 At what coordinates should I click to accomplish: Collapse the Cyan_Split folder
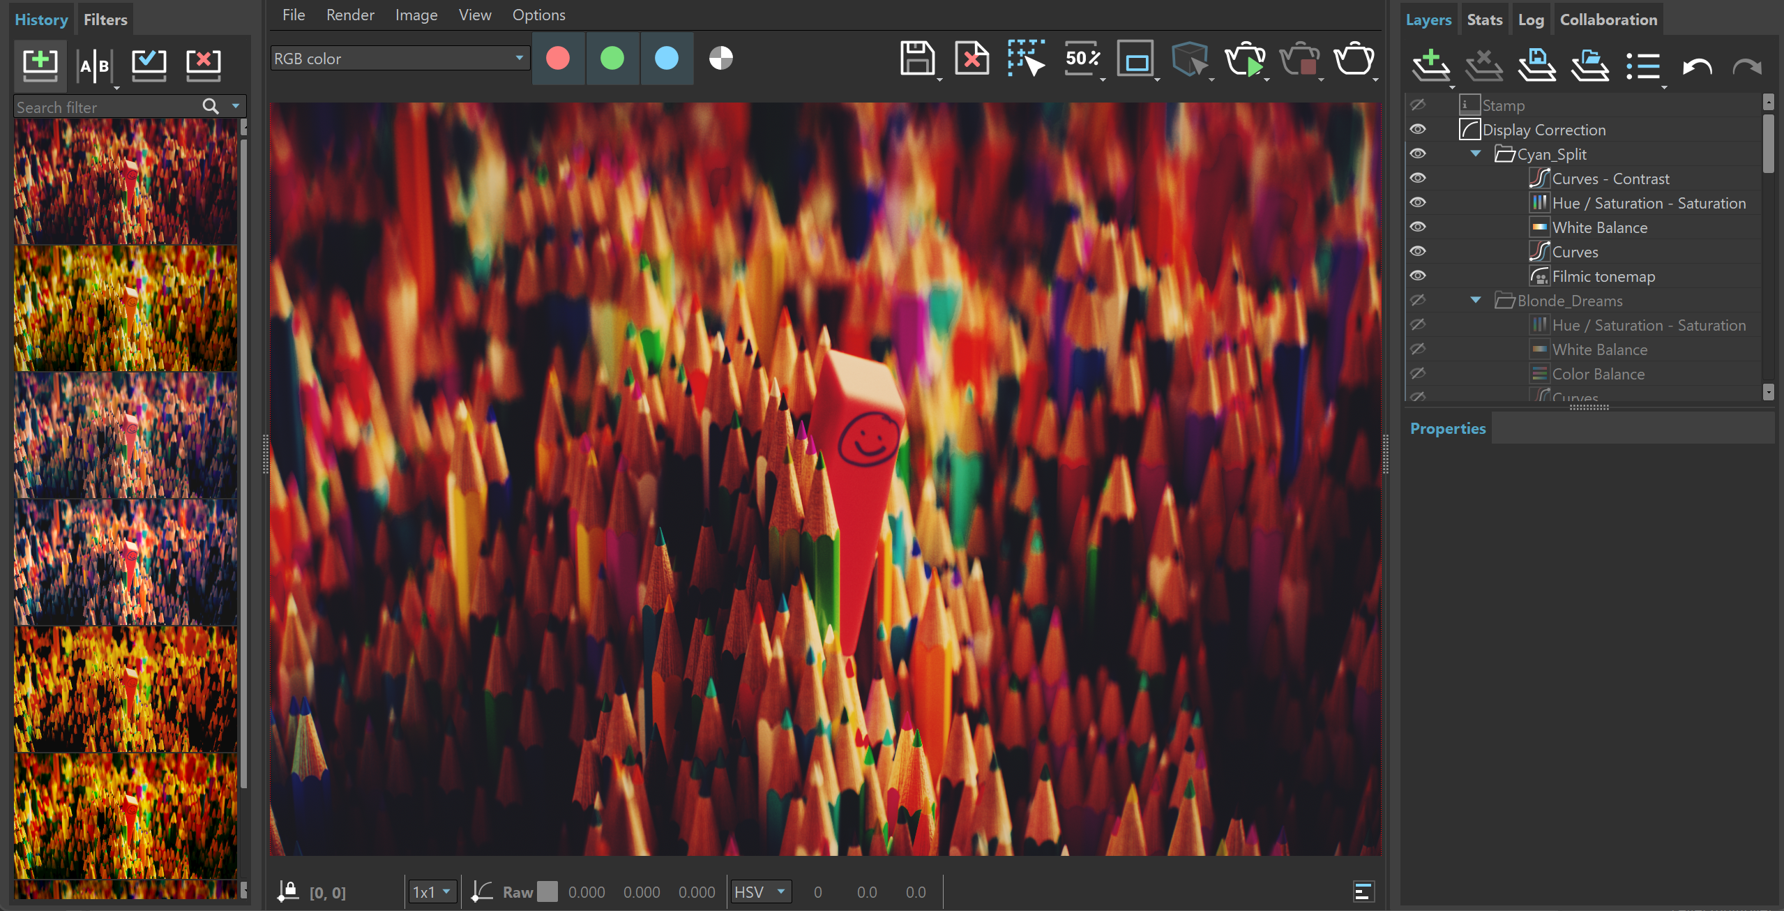point(1476,153)
